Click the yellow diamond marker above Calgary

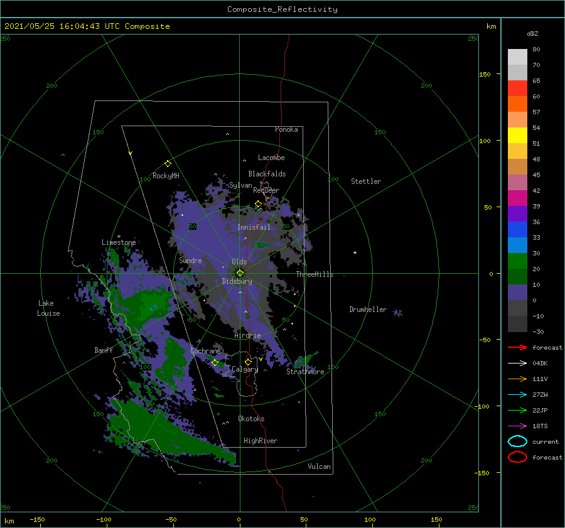pyautogui.click(x=248, y=362)
